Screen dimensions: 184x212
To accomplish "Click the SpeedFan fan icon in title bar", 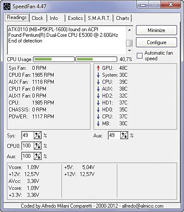I will 7,7.
